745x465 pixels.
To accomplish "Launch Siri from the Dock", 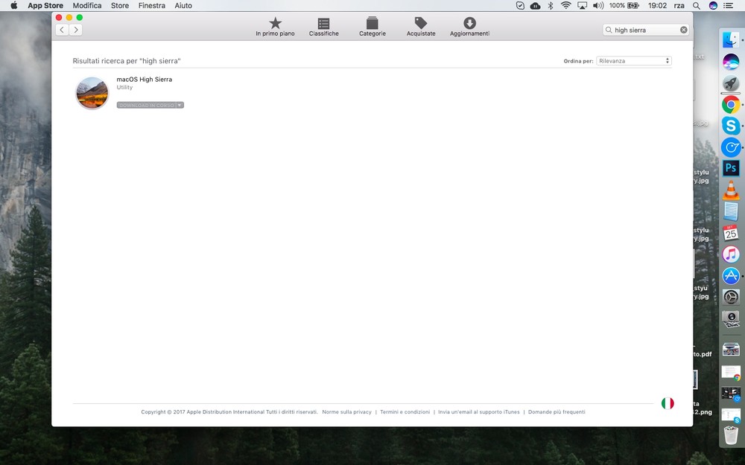I will point(731,62).
